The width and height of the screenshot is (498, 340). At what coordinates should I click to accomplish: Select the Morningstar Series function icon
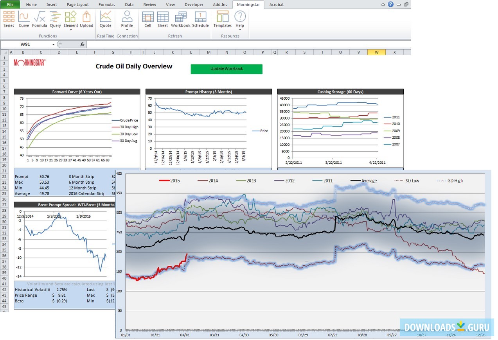[8, 20]
